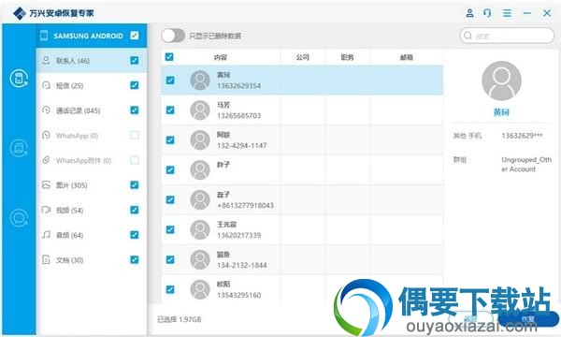561x337 pixels.
Task: Uncheck the messages (25) checkbox
Action: pyautogui.click(x=135, y=85)
